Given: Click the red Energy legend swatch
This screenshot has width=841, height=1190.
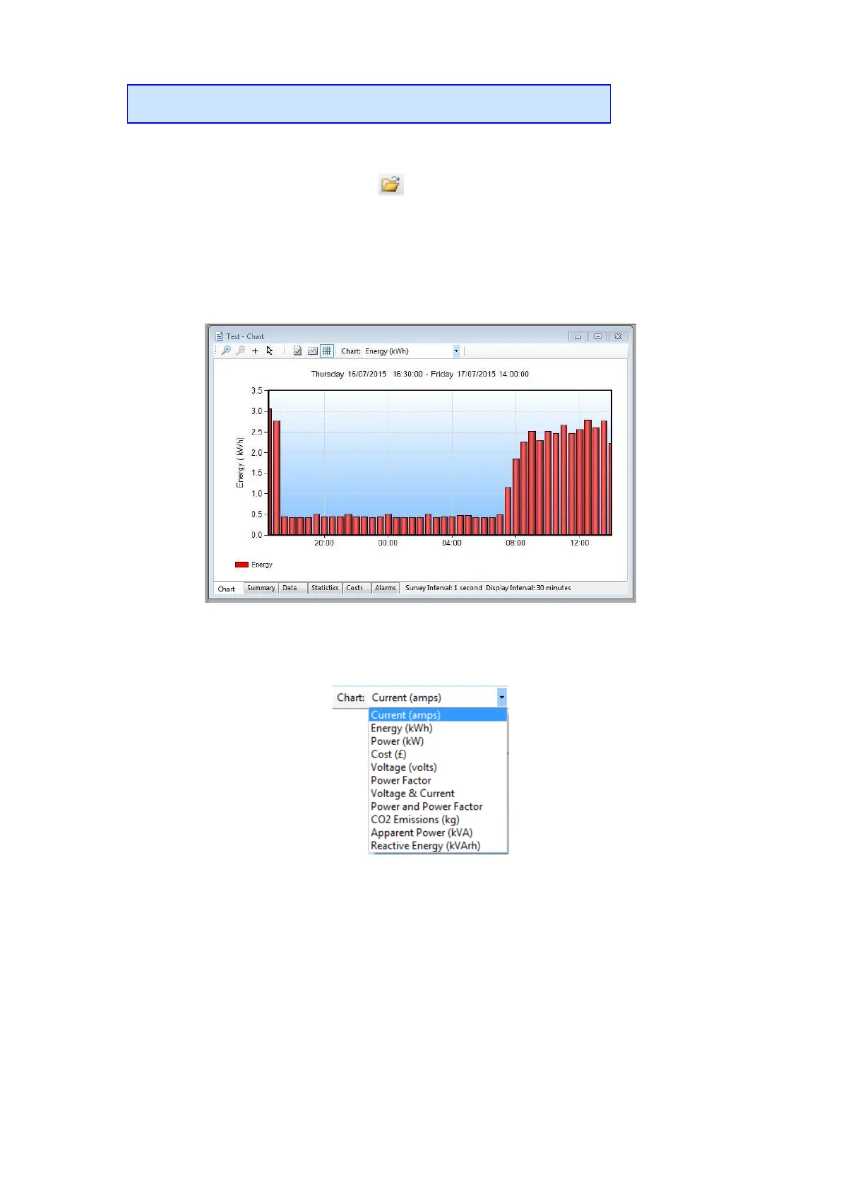Looking at the screenshot, I should [241, 565].
